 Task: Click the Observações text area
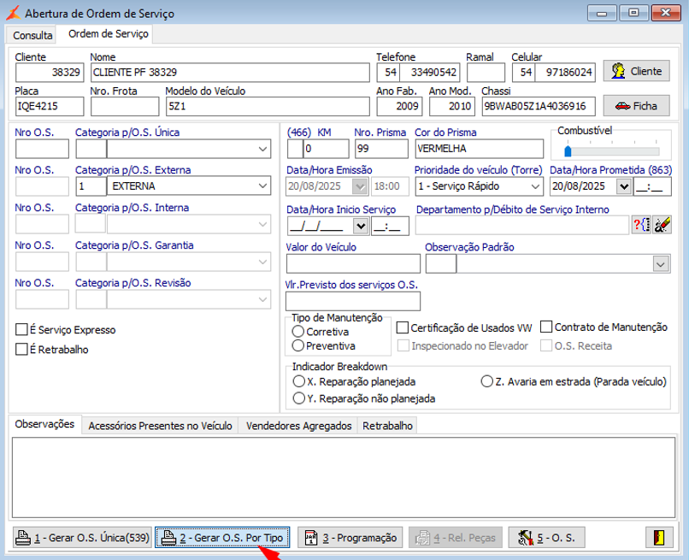click(x=343, y=477)
